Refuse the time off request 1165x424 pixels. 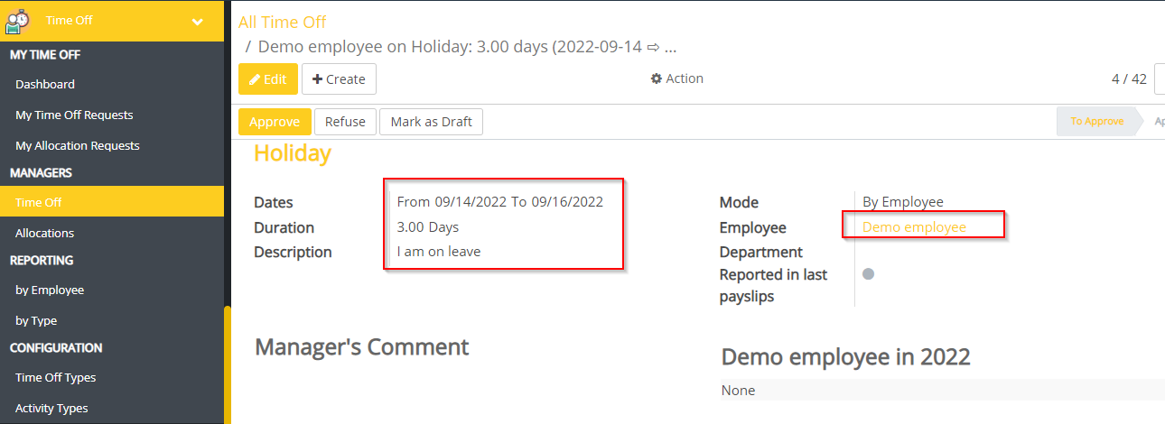pos(345,122)
